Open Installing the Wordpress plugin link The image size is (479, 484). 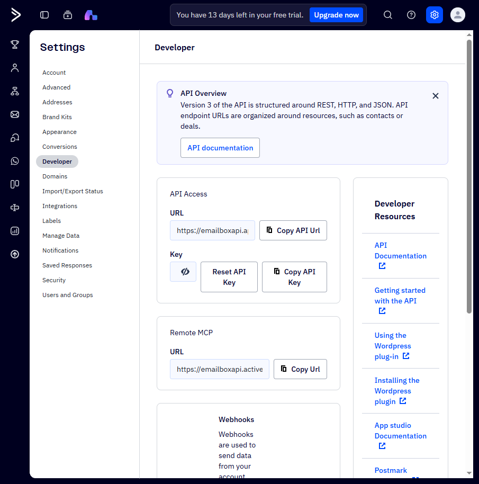pyautogui.click(x=397, y=391)
